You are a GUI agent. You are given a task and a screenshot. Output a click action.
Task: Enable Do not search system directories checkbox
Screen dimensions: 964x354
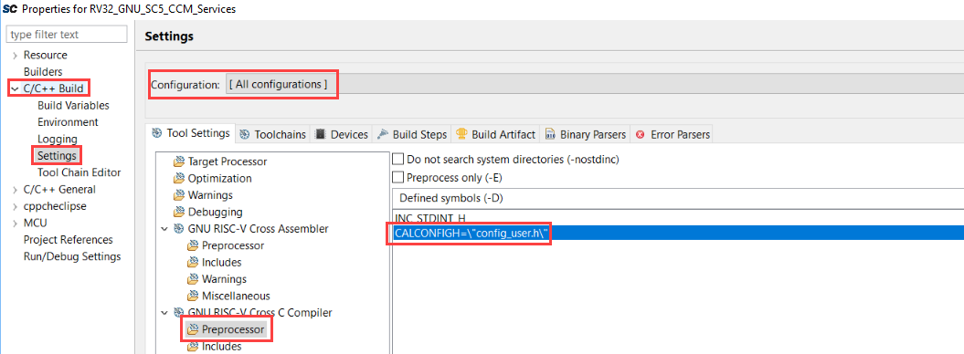pos(398,160)
